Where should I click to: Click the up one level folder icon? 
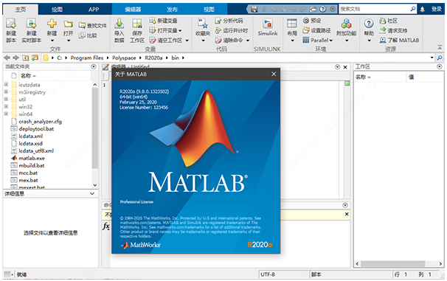pos(25,58)
